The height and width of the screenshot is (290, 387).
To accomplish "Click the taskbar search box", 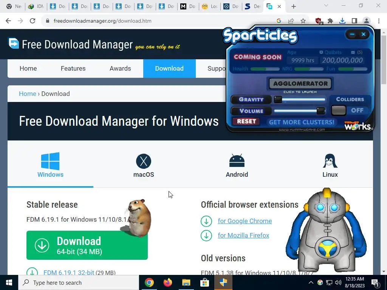I will point(79,282).
